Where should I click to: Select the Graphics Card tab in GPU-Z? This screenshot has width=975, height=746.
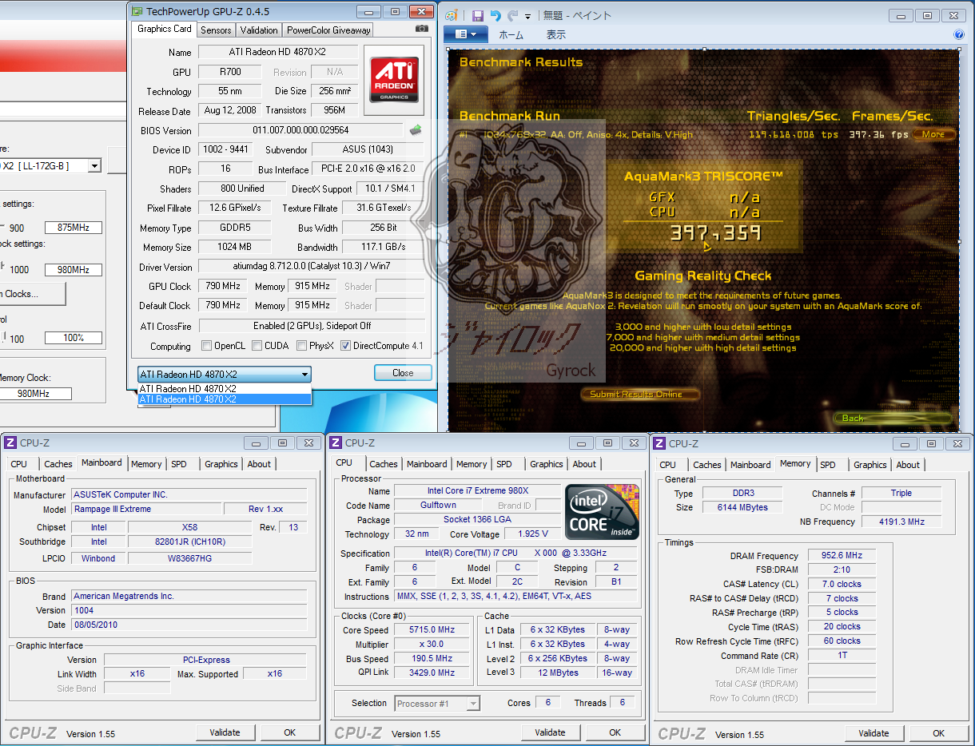click(165, 29)
